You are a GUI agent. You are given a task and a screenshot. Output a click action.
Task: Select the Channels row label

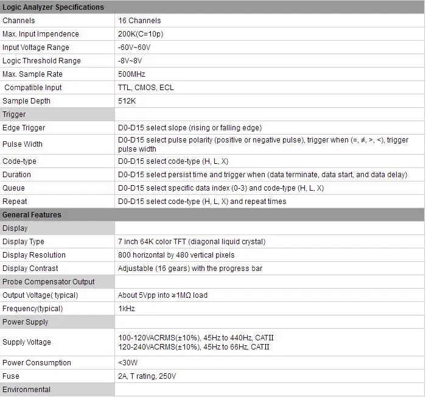click(x=19, y=21)
